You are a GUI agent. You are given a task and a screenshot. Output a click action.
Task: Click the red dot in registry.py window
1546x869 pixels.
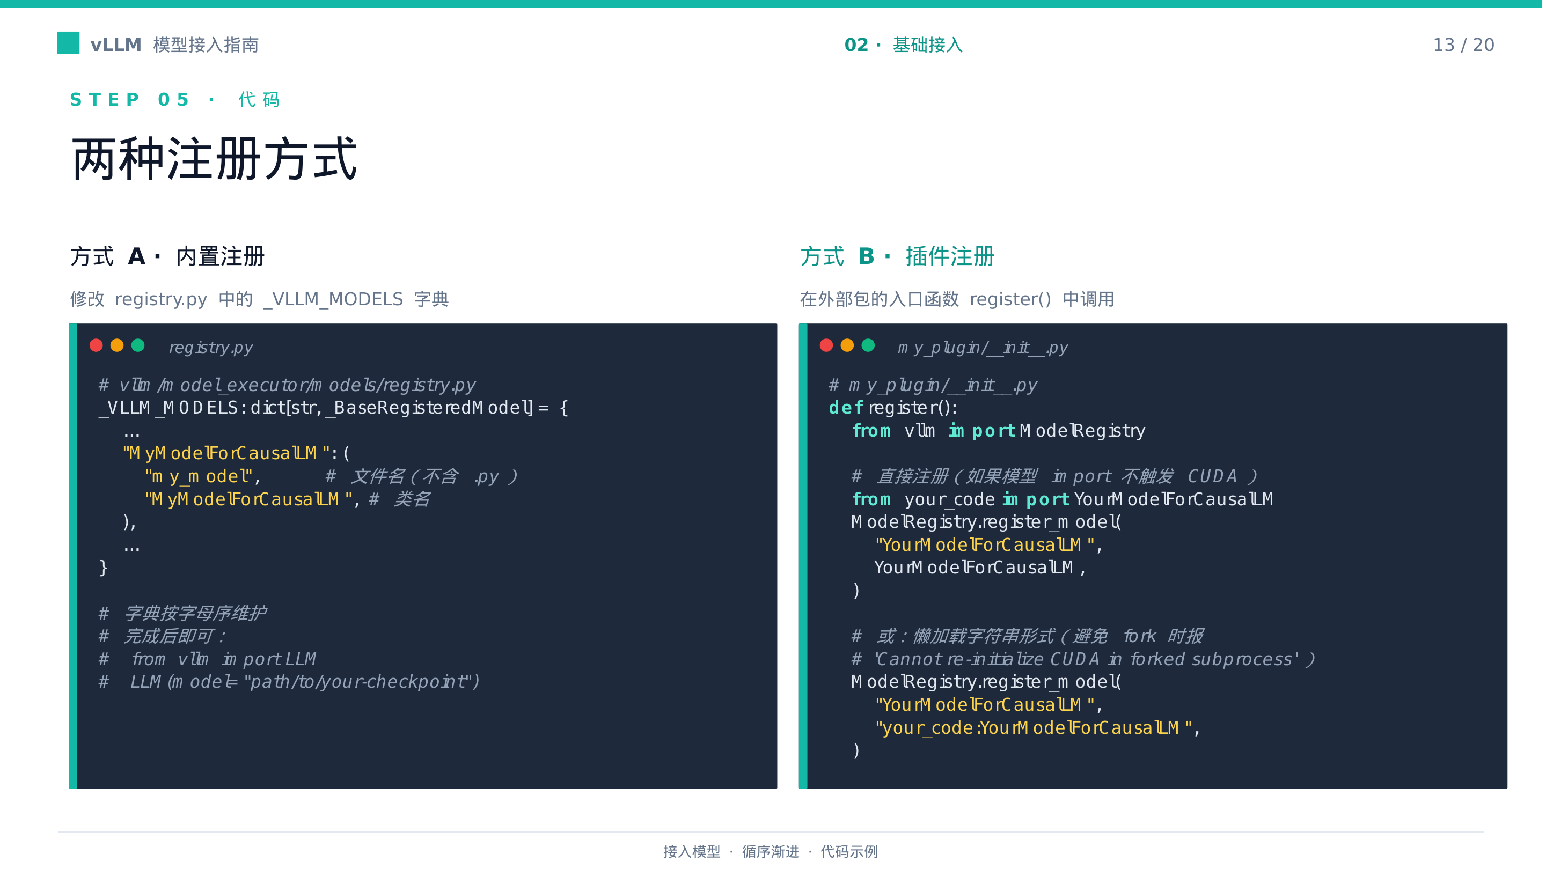point(96,345)
